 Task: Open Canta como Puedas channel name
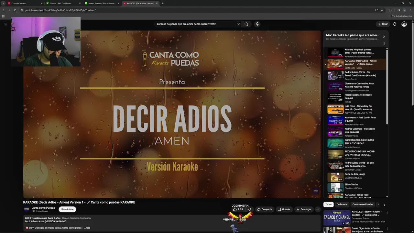43,208
